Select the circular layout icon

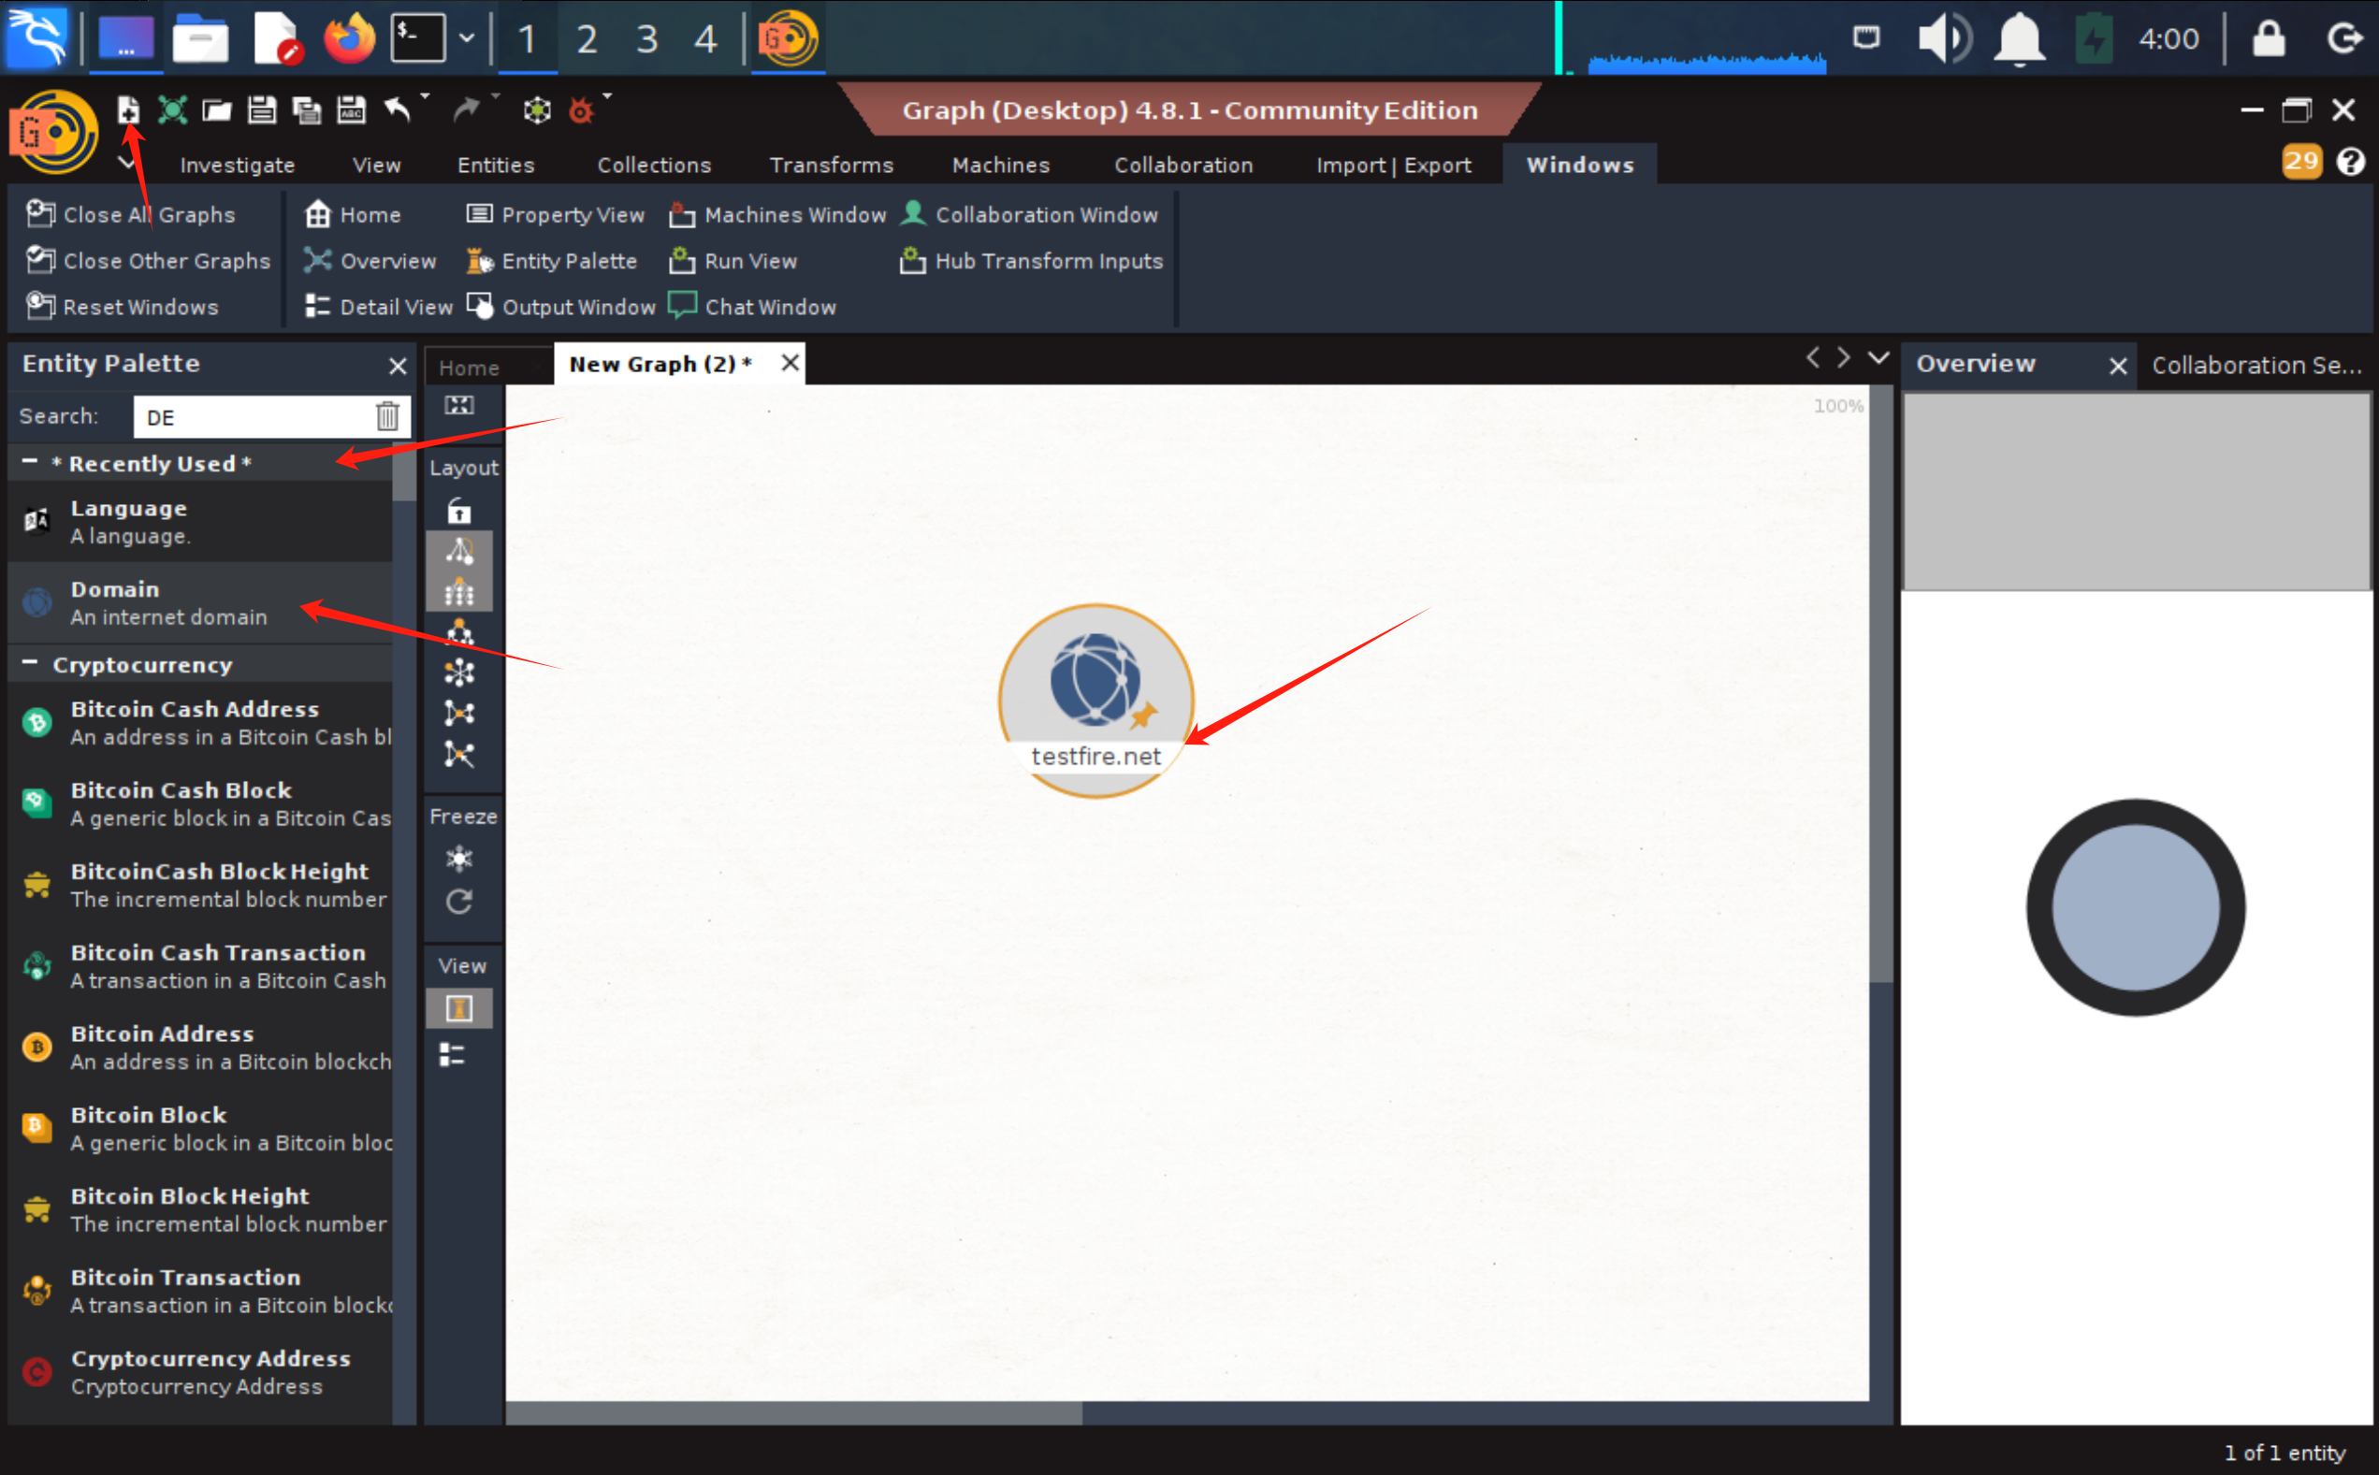click(458, 673)
